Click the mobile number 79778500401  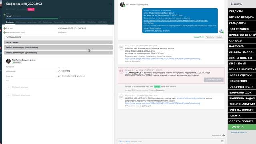coord(64,71)
